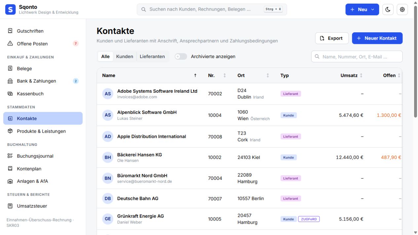Image resolution: width=418 pixels, height=235 pixels.
Task: Select the Alle filter tab
Action: 105,56
